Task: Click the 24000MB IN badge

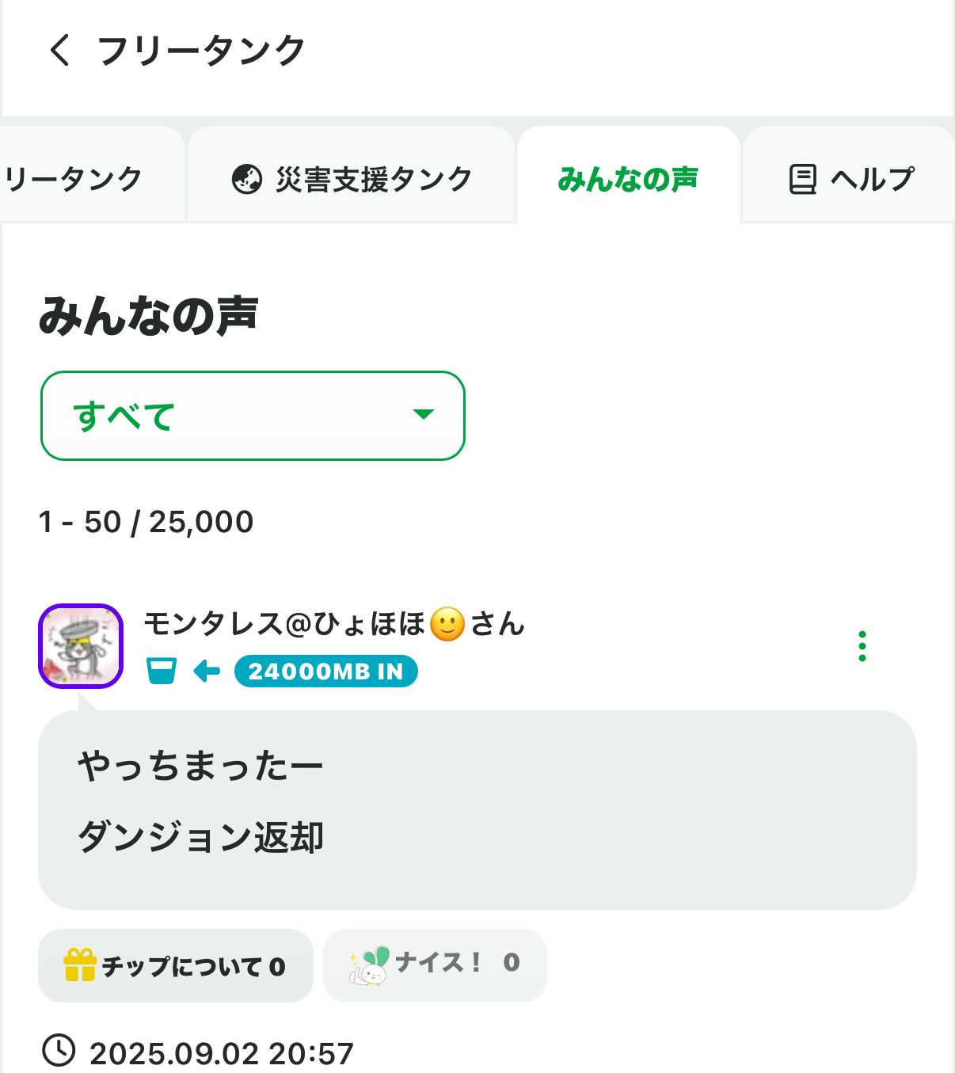Action: pos(325,672)
